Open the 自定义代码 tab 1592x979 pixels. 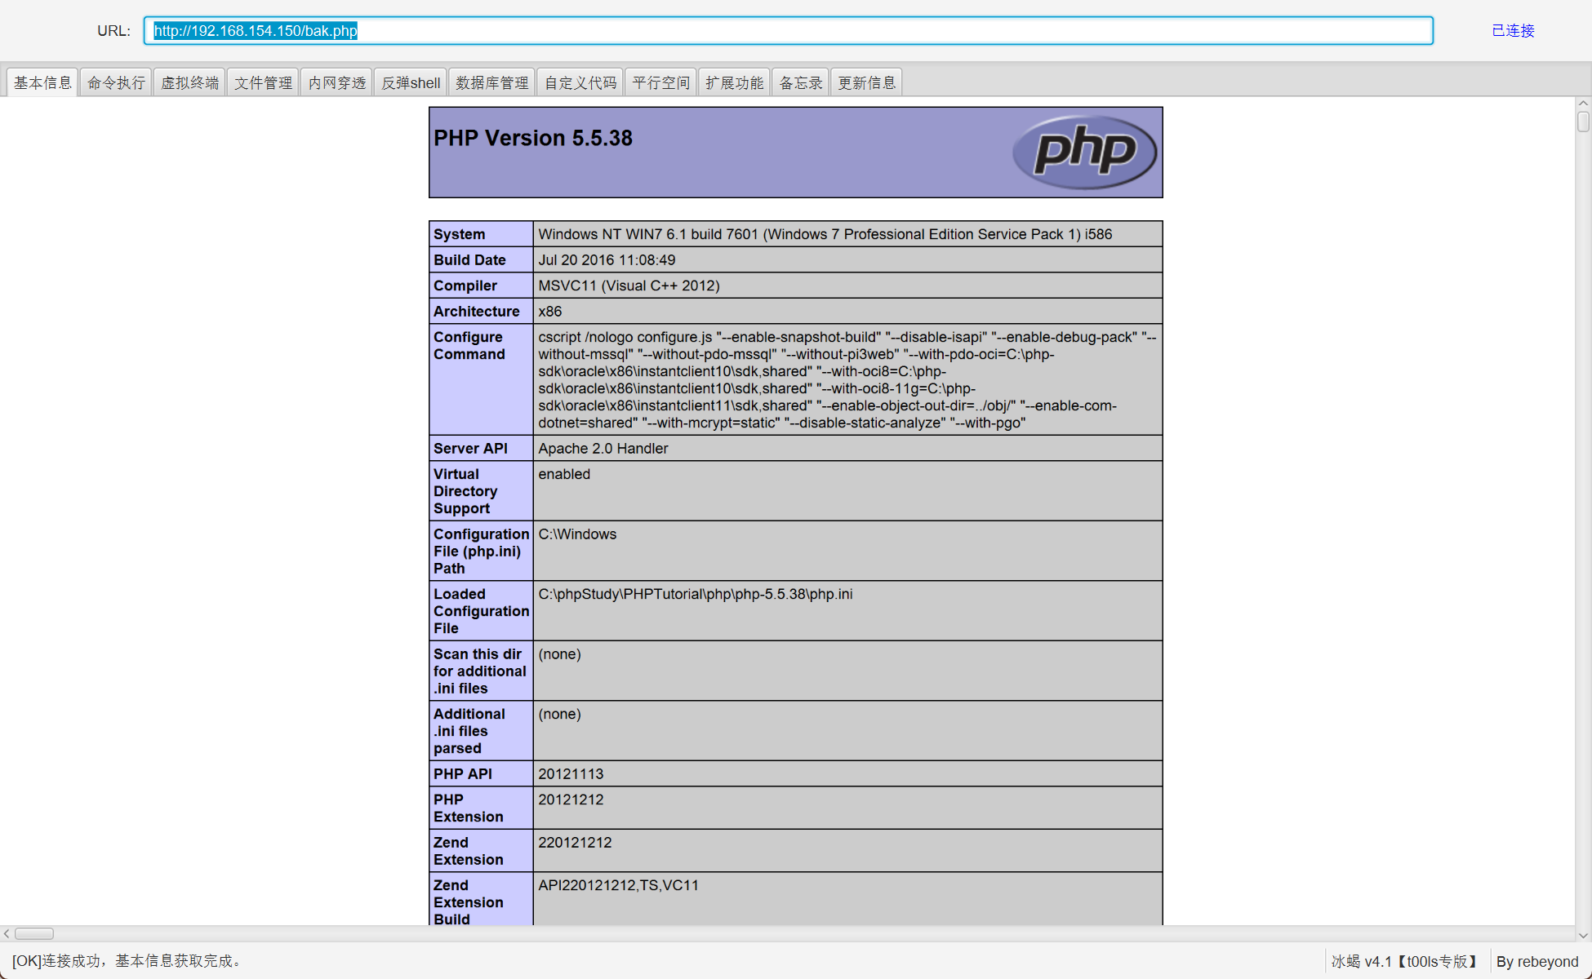pyautogui.click(x=580, y=82)
